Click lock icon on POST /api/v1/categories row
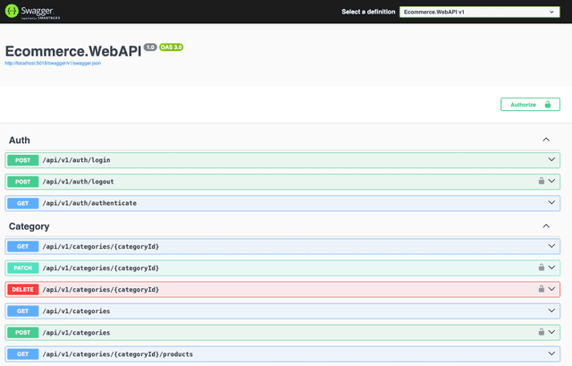This screenshot has width=572, height=366. (x=541, y=332)
